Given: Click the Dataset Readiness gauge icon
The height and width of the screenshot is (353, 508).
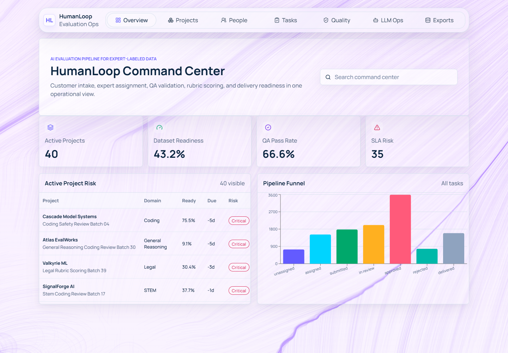Looking at the screenshot, I should coord(159,127).
